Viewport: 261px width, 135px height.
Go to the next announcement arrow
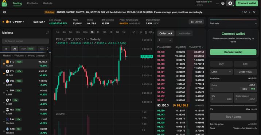coord(249,12)
